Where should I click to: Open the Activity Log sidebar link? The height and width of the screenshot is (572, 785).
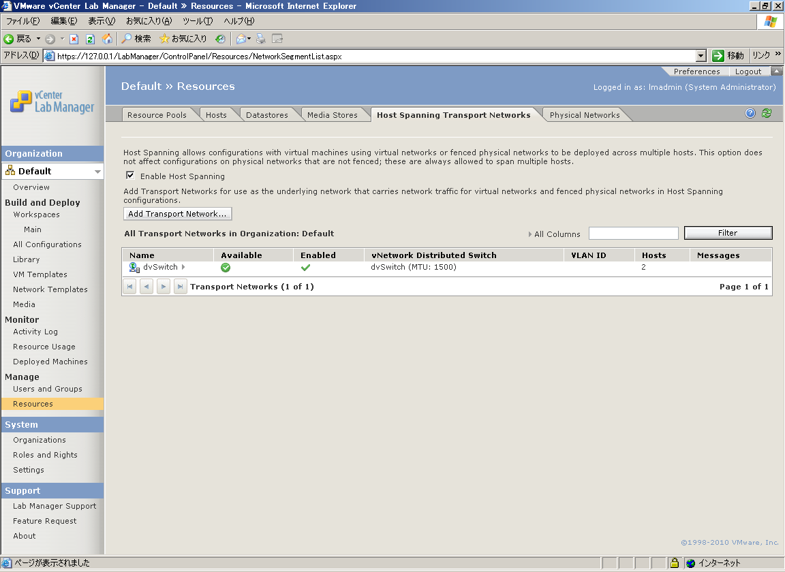pos(35,332)
